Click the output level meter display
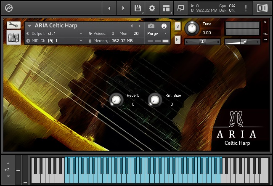 pyautogui.click(x=242, y=29)
